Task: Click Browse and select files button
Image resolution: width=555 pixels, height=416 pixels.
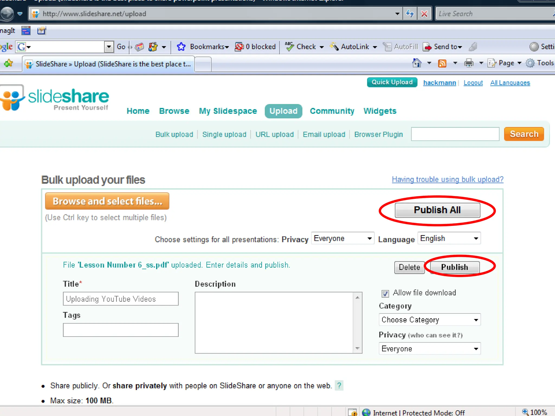Action: point(107,201)
